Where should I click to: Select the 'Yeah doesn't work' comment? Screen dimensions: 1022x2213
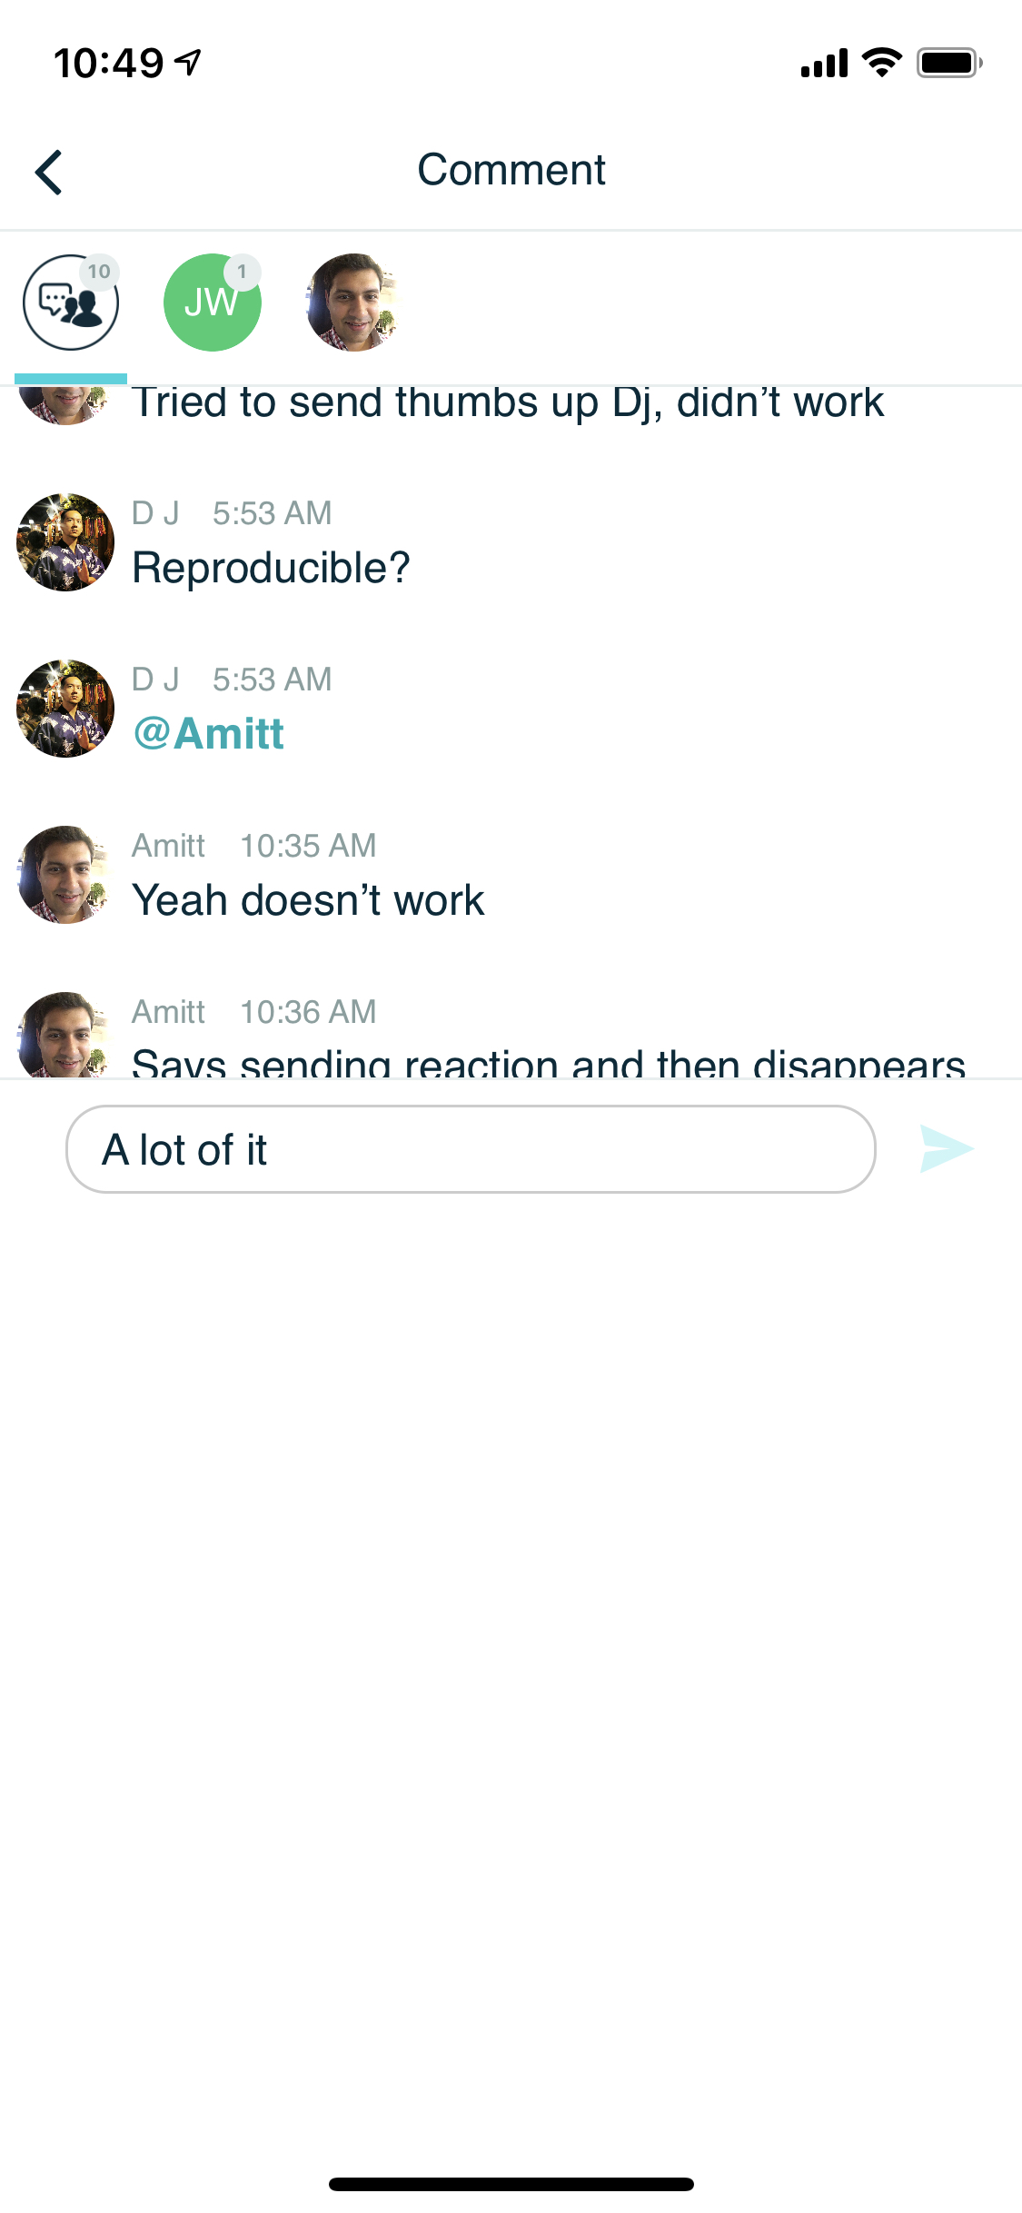coord(308,901)
